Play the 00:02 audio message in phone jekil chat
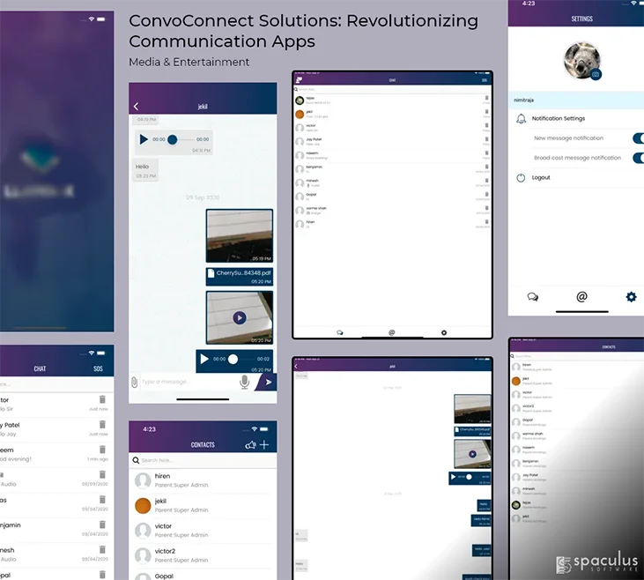This screenshot has height=580, width=644. click(x=204, y=359)
